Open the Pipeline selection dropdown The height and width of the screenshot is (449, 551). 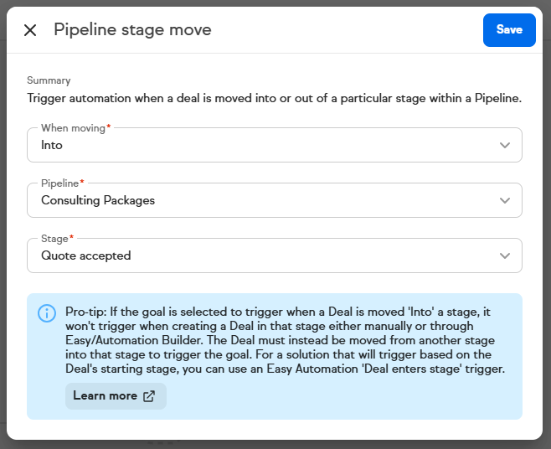(x=274, y=200)
